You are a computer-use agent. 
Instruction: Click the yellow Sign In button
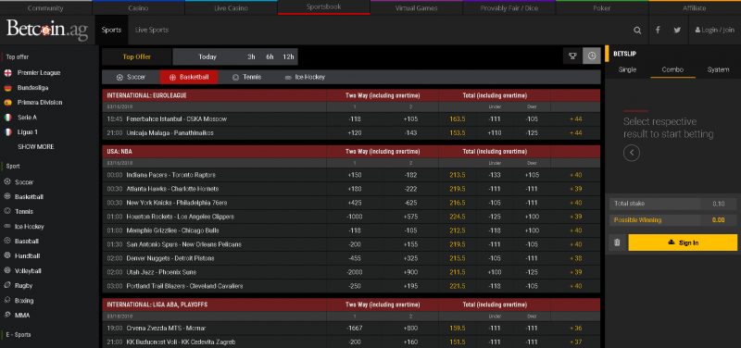tap(683, 242)
